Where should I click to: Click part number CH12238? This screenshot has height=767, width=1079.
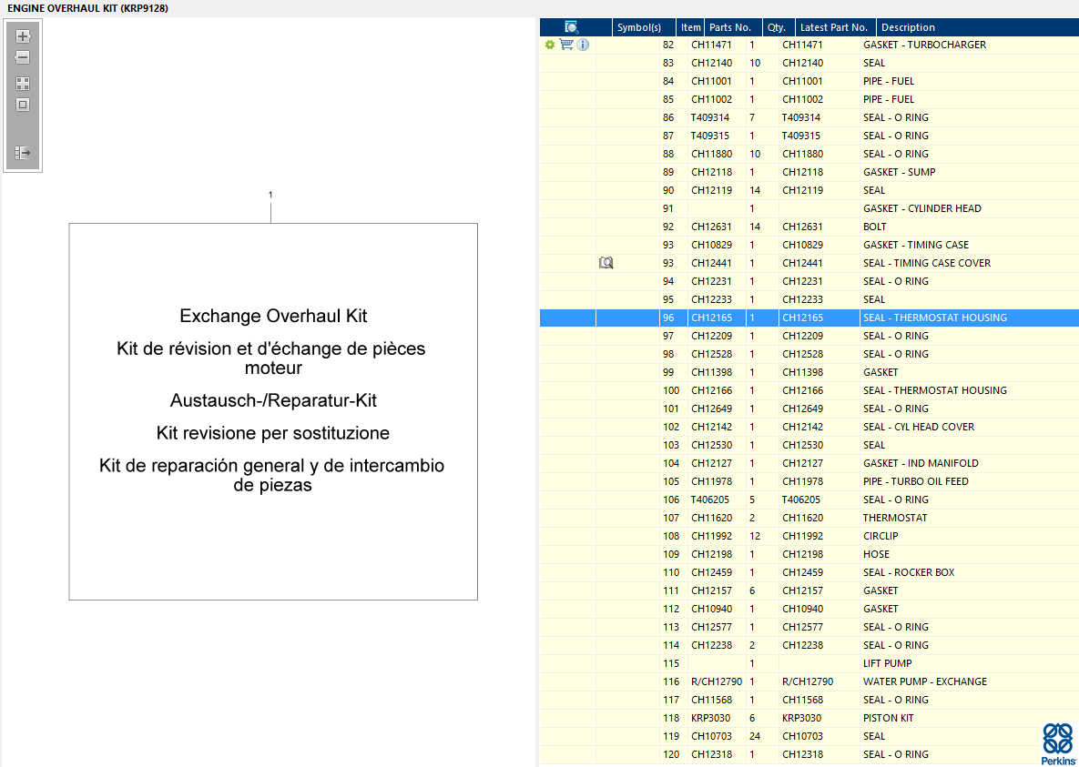click(711, 645)
